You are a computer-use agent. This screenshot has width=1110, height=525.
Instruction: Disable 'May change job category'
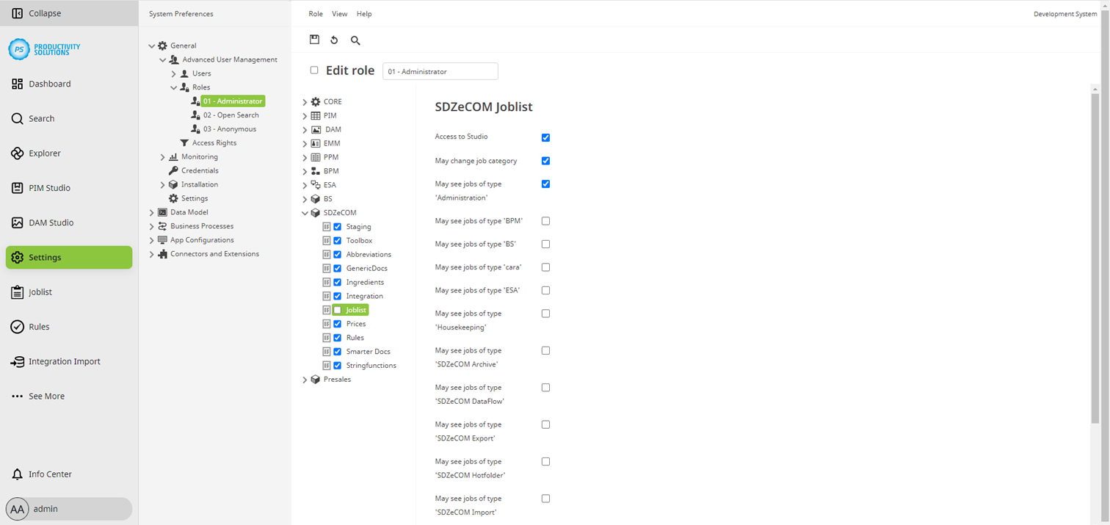tap(545, 160)
